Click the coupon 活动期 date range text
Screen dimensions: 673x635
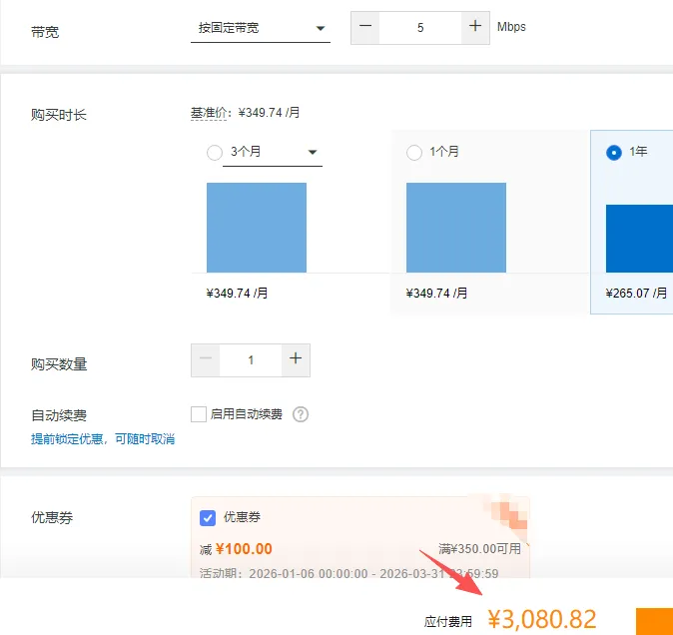pos(349,574)
